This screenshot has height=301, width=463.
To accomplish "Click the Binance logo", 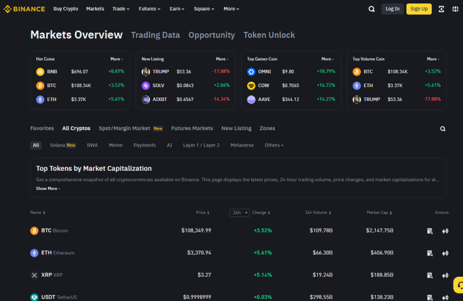I will click(24, 9).
